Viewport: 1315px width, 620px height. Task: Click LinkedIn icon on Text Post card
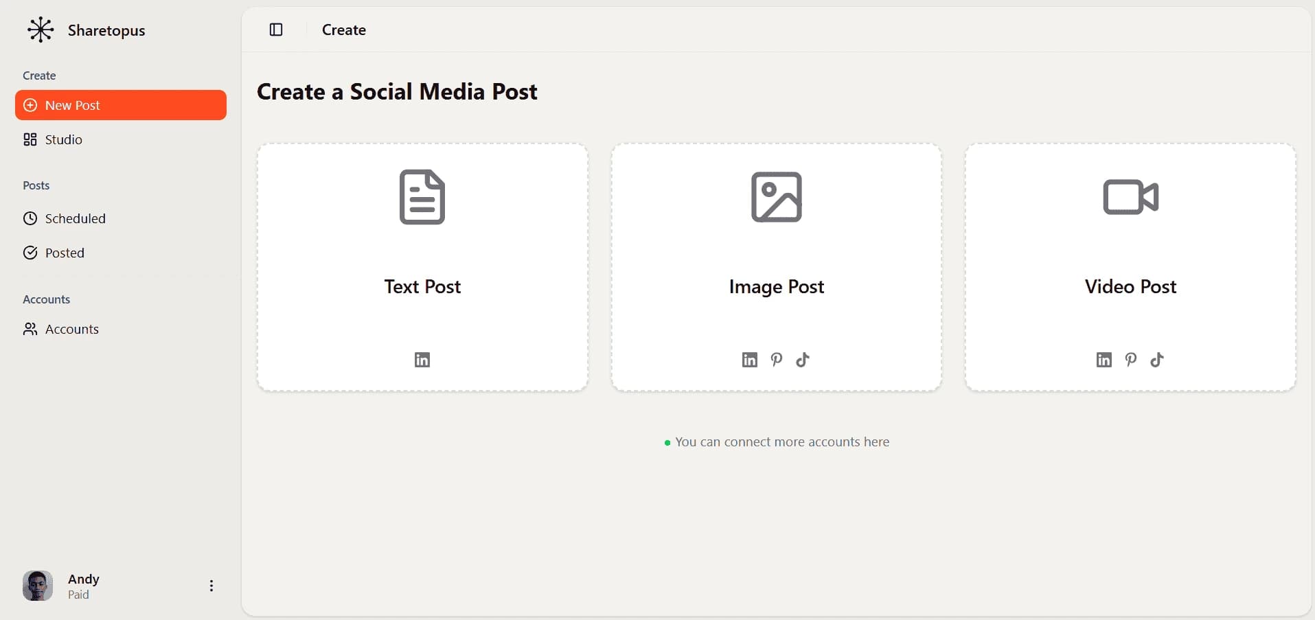422,360
